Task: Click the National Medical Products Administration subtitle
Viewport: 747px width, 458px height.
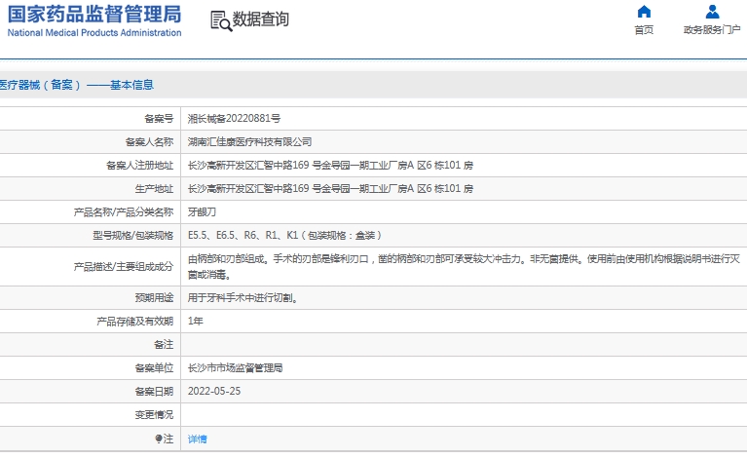Action: pyautogui.click(x=94, y=33)
